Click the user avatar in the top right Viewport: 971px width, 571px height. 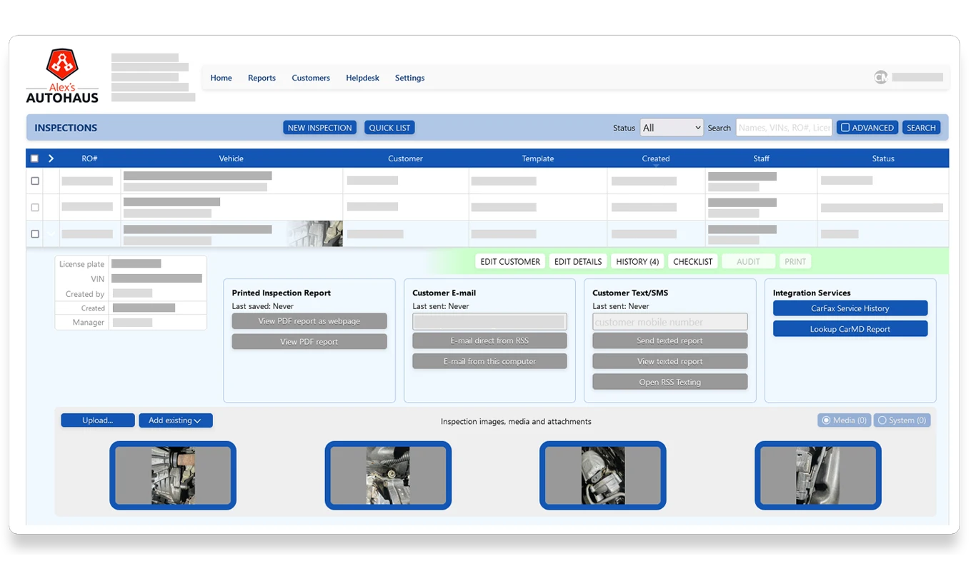click(881, 77)
